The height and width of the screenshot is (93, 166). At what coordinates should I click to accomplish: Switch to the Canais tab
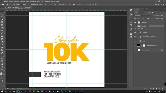tap(142, 9)
